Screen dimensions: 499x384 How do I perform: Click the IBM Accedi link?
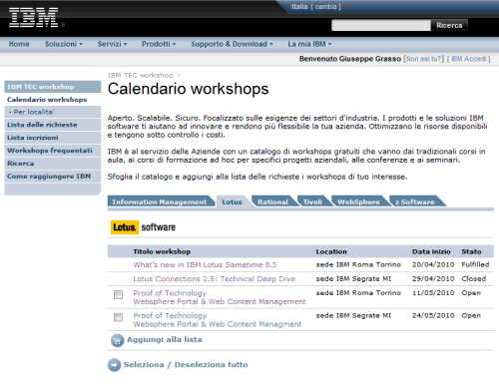[469, 59]
